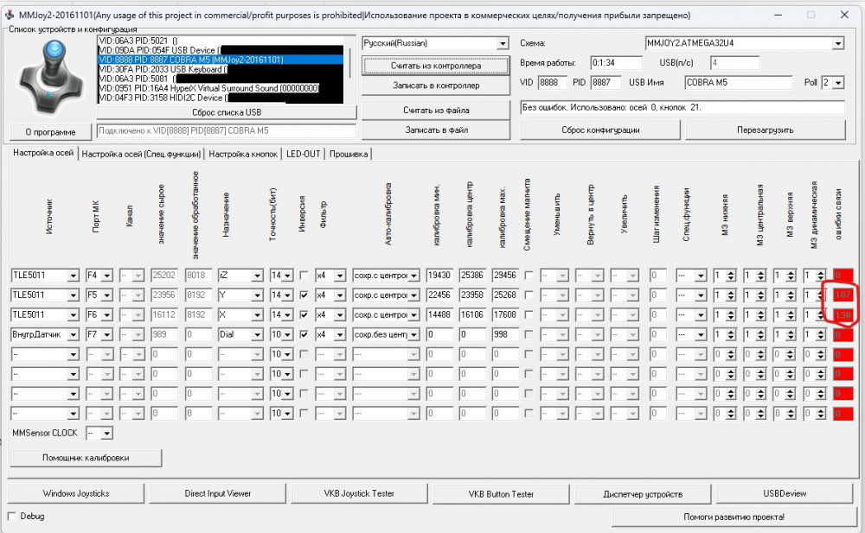865x533 pixels.
Task: Uncheck Инверсия on the X axis row
Action: 303,314
